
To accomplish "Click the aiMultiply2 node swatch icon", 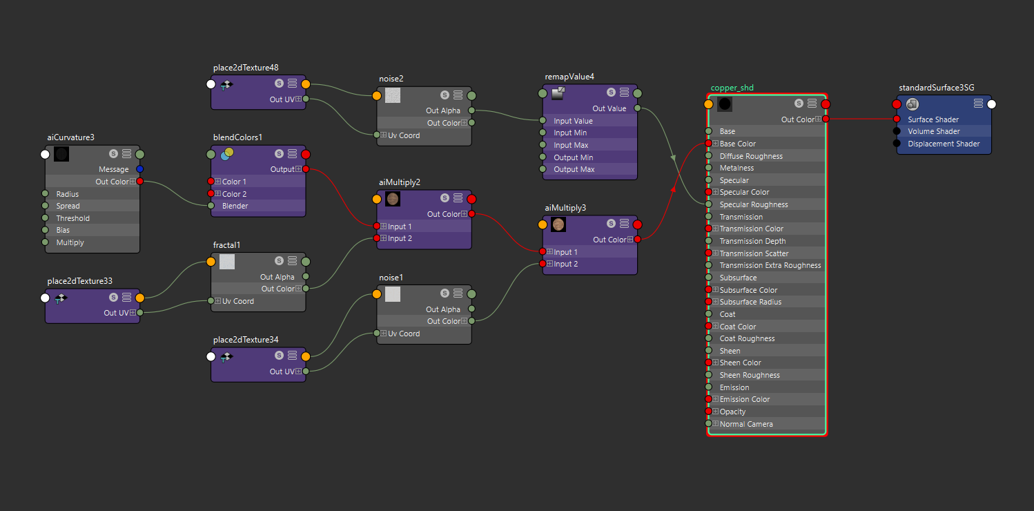I will [x=393, y=199].
